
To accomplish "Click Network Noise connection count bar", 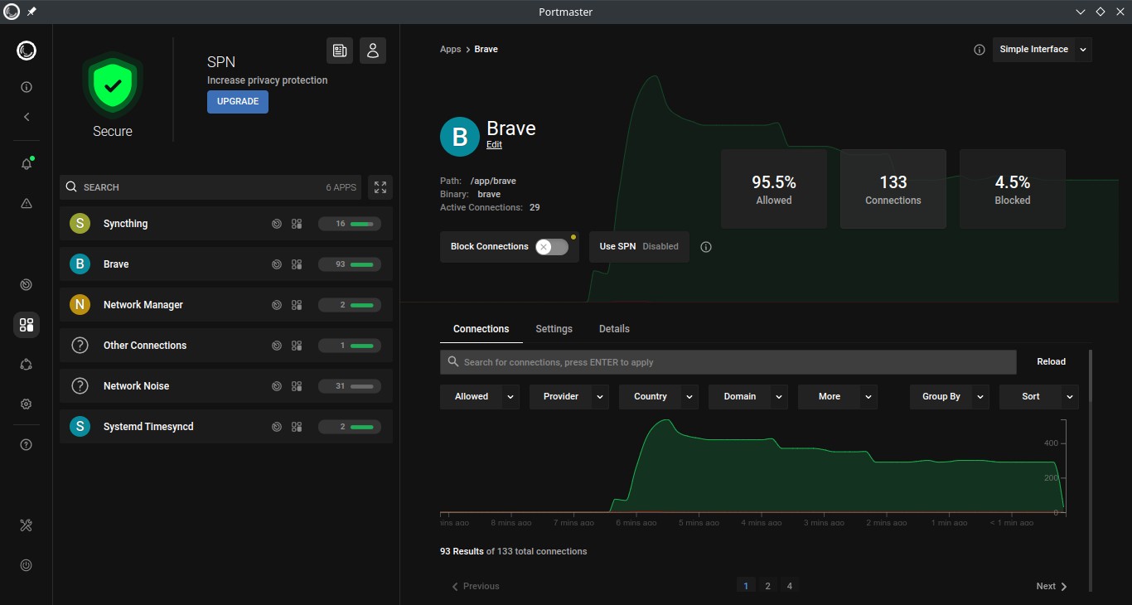I will [350, 386].
